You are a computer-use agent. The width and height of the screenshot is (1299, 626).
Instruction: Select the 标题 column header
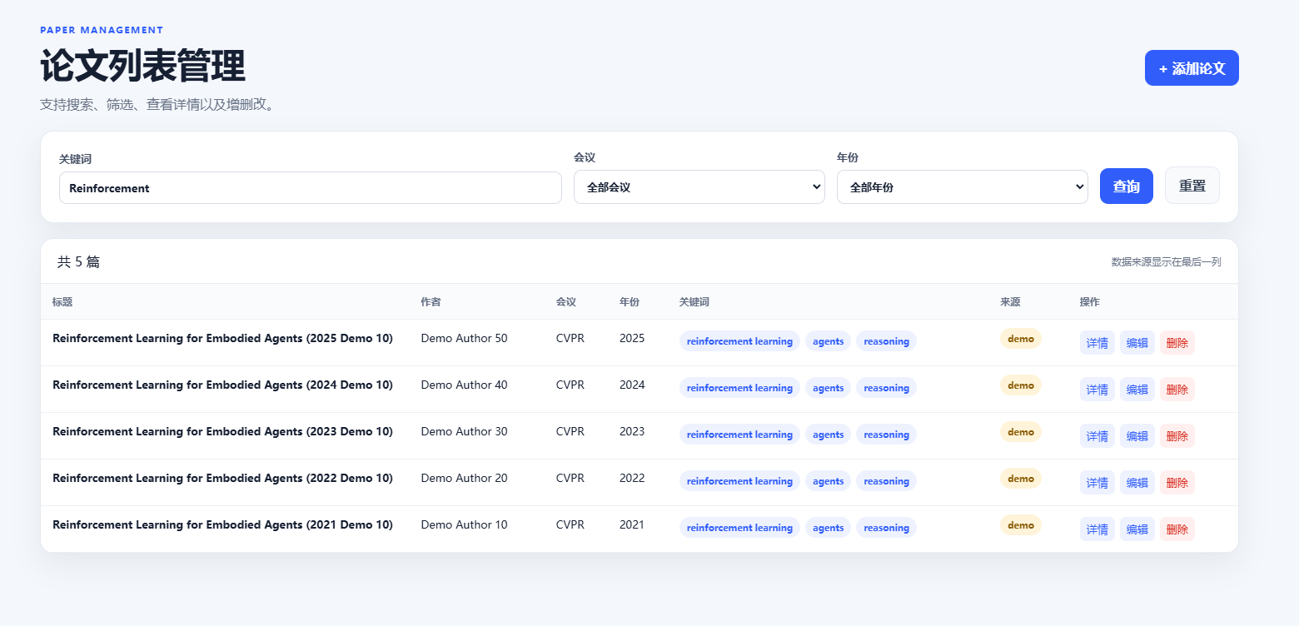[62, 302]
